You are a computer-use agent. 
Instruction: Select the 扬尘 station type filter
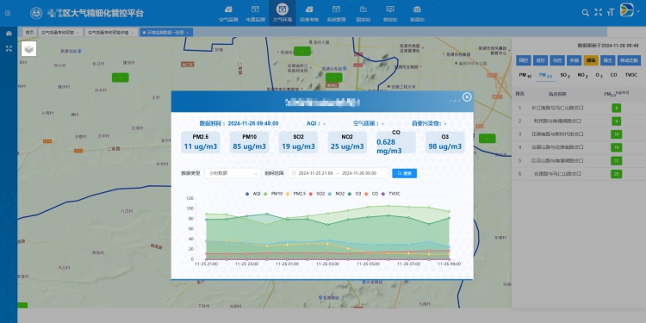[608, 60]
